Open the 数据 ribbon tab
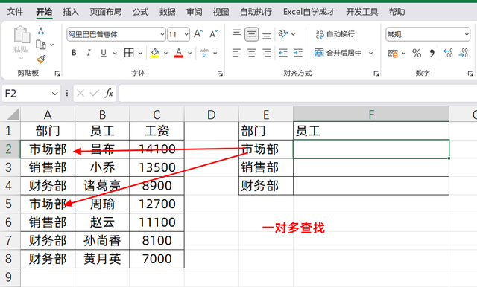The image size is (477, 287). [x=167, y=12]
